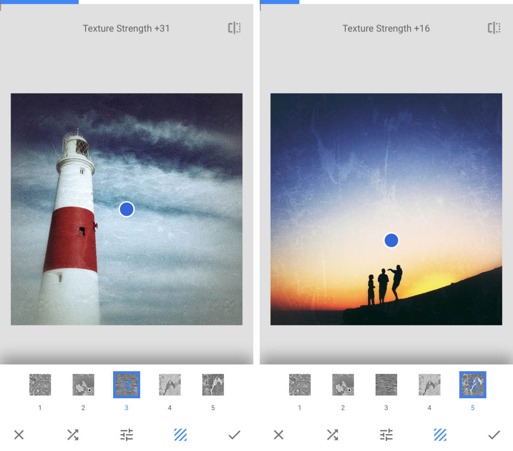This screenshot has width=513, height=451.
Task: Confirm the edit with the sunset screen checkmark
Action: 494,434
